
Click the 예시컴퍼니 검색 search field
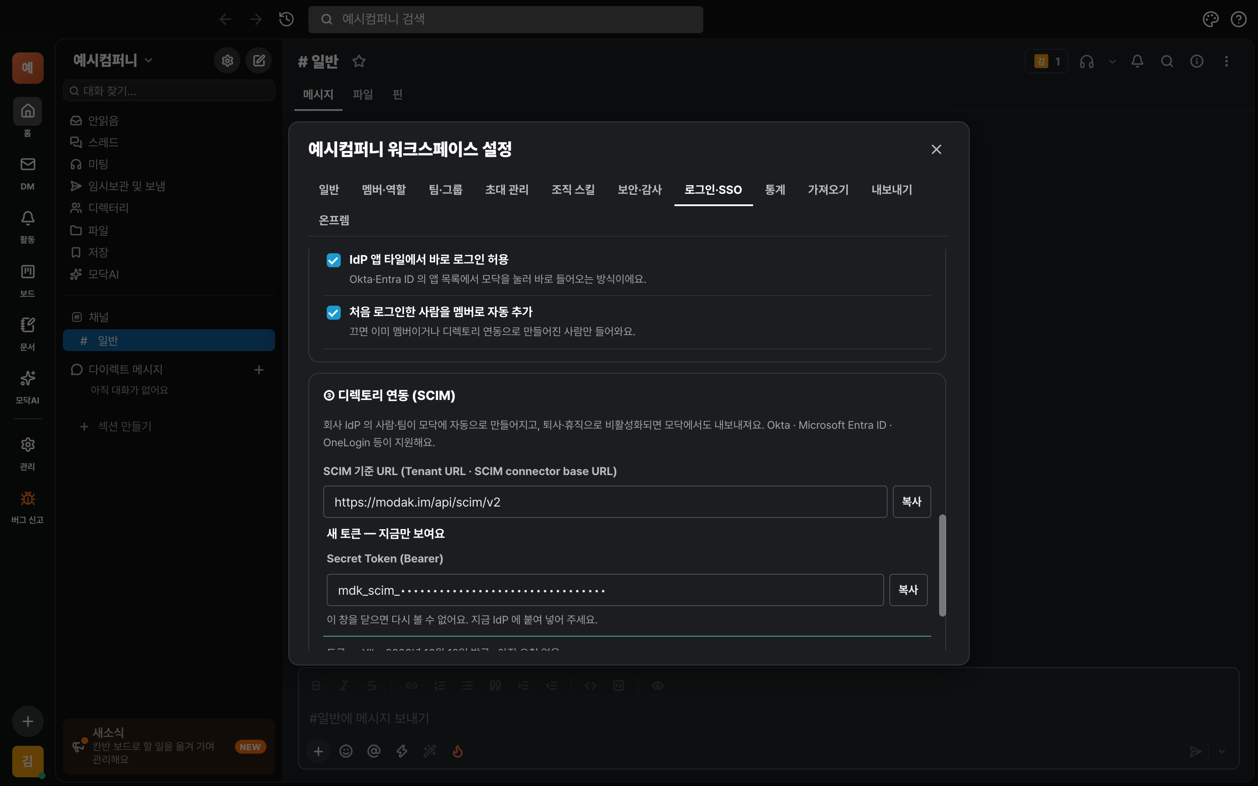505,19
